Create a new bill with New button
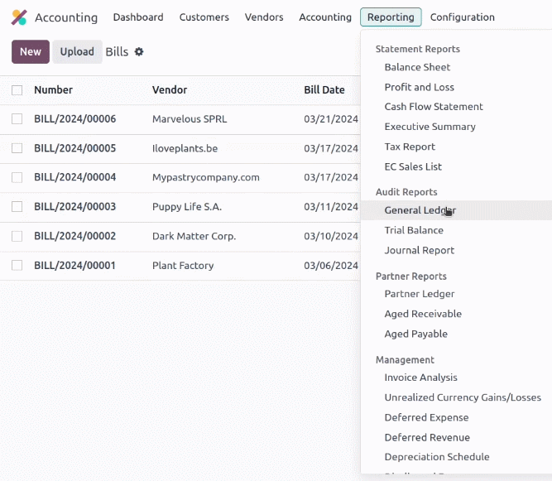Viewport: 552px width, 481px height. [x=31, y=52]
